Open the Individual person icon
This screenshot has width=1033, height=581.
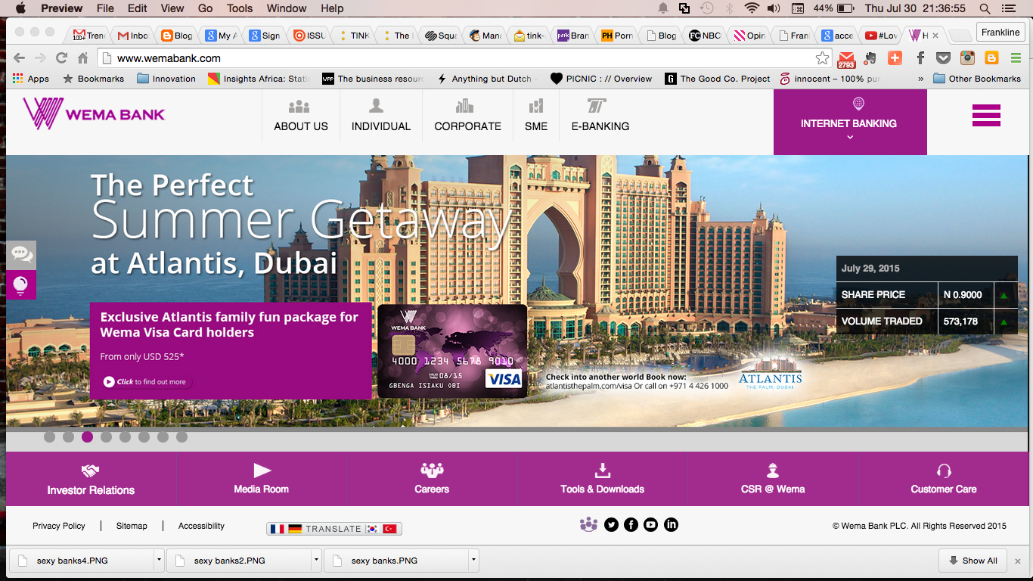click(x=376, y=106)
